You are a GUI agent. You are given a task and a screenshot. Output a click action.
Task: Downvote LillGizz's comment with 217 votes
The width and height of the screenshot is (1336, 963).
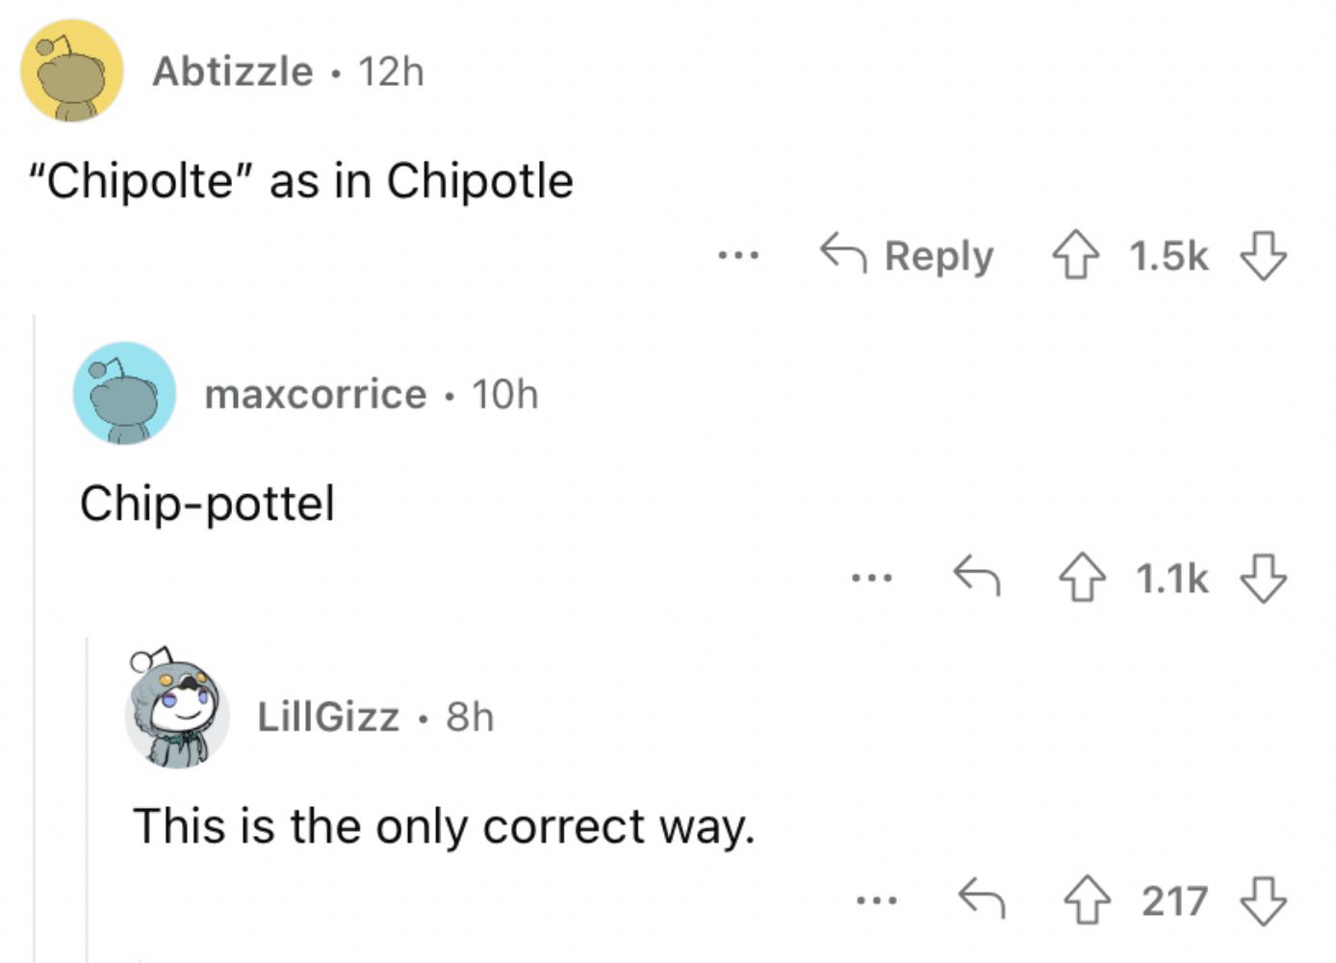coord(1263,901)
